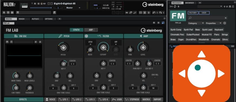The width and height of the screenshot is (236, 102).
Task: Click the AMP LEVEL knob
Action: coord(143,48)
